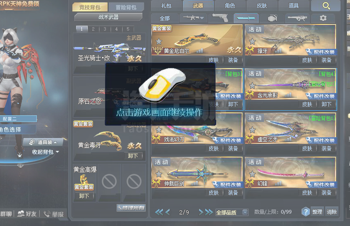Image resolution: width=350 pixels, height=226 pixels.
Task: Open 皮肤 for 獠牙
Action: tap(307, 60)
